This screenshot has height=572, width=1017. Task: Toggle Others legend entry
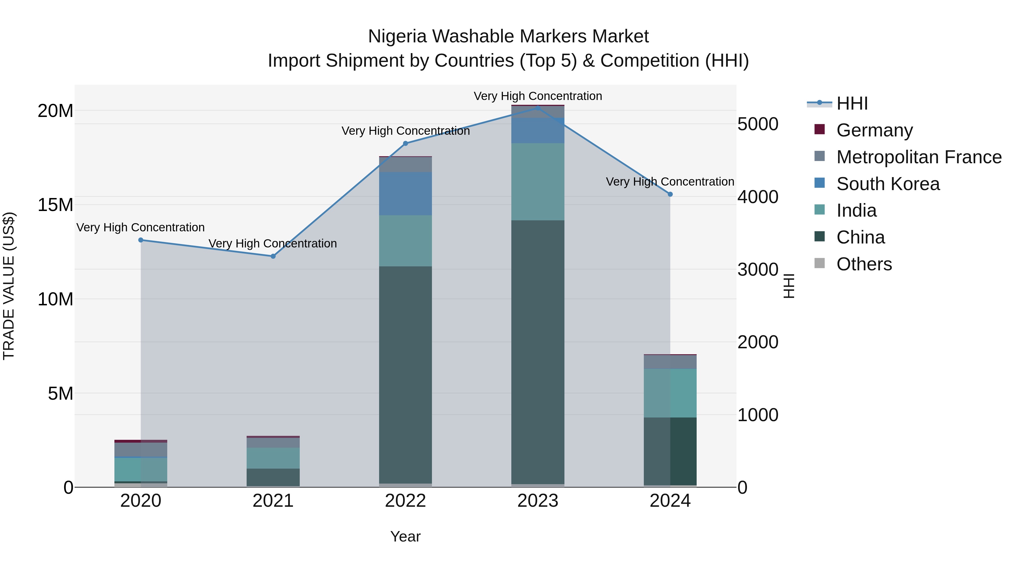[853, 264]
